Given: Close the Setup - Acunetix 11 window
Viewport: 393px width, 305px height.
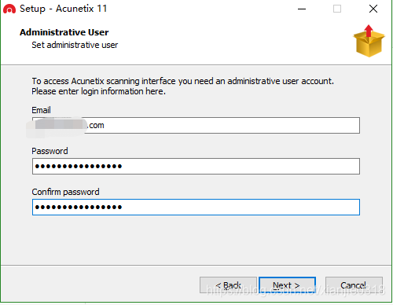Looking at the screenshot, I should coord(373,9).
